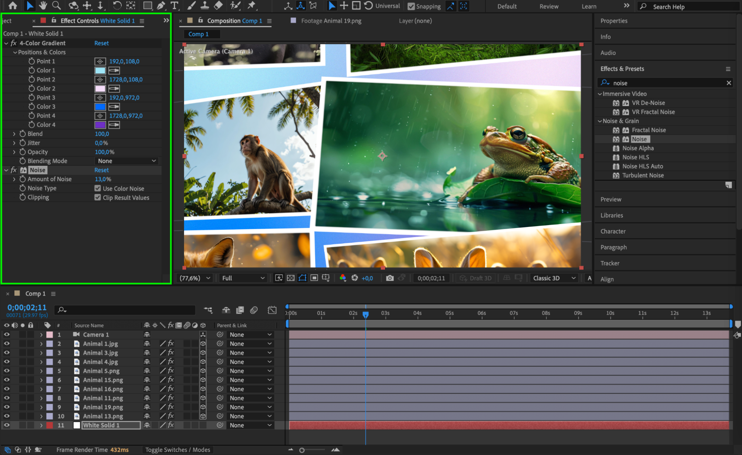Open the Footage Animal 19.png tab

coord(331,21)
